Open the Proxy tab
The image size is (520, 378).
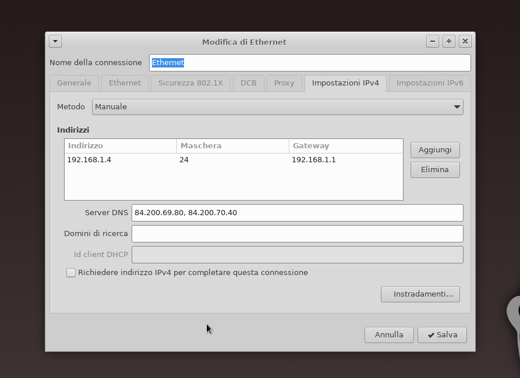click(284, 83)
